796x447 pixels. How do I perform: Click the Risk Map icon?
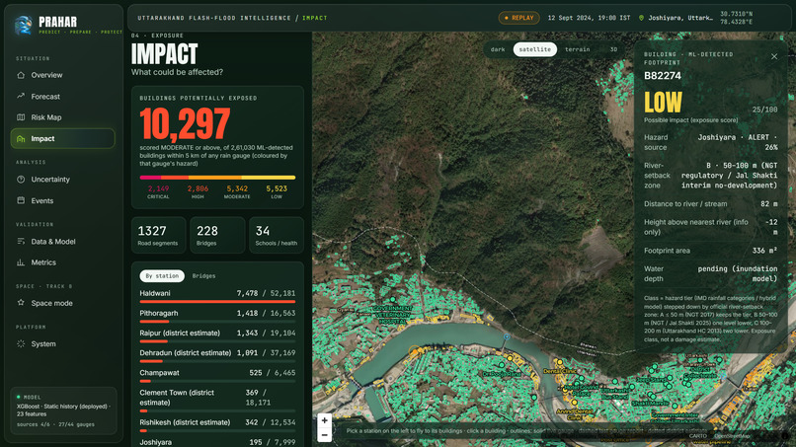pos(21,117)
